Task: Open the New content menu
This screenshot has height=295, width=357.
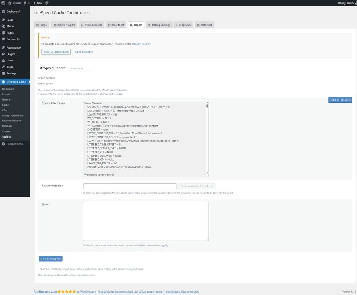Action: [38, 3]
